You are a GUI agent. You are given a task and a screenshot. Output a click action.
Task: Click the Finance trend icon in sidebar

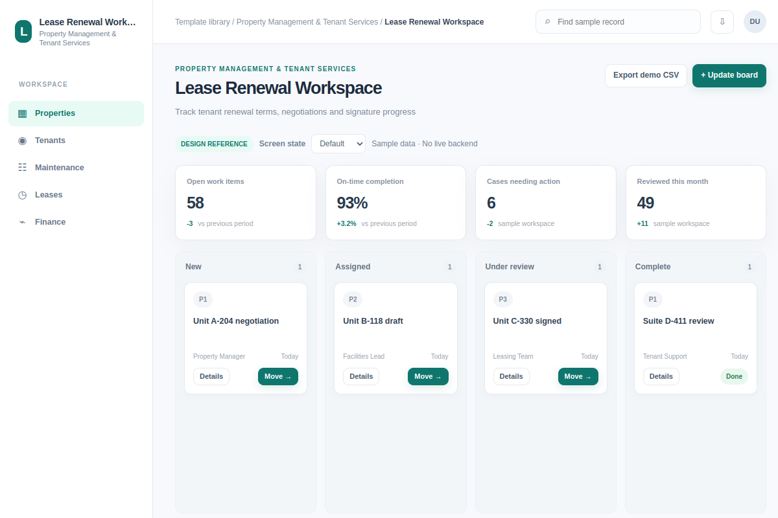pyautogui.click(x=23, y=222)
